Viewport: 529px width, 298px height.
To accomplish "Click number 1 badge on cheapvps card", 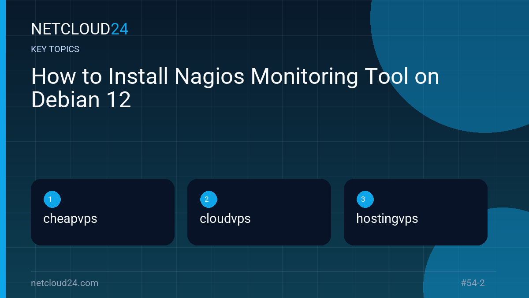I will pos(52,200).
